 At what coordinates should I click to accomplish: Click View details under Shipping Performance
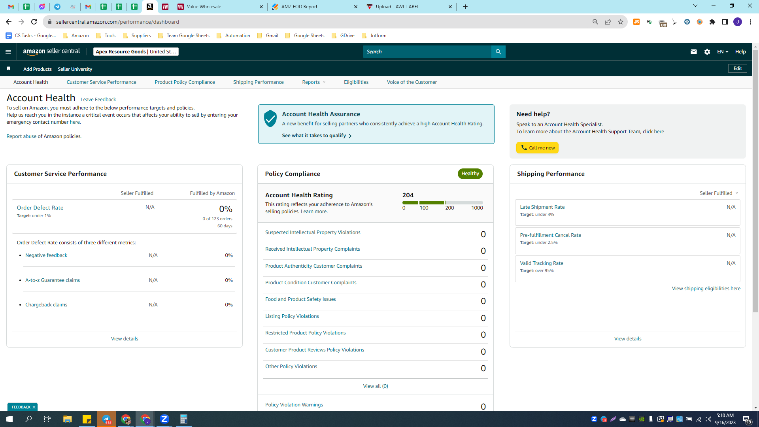tap(628, 338)
